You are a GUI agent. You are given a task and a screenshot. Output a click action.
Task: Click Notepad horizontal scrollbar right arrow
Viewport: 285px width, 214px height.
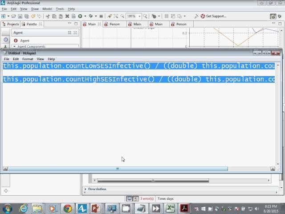pos(273,169)
